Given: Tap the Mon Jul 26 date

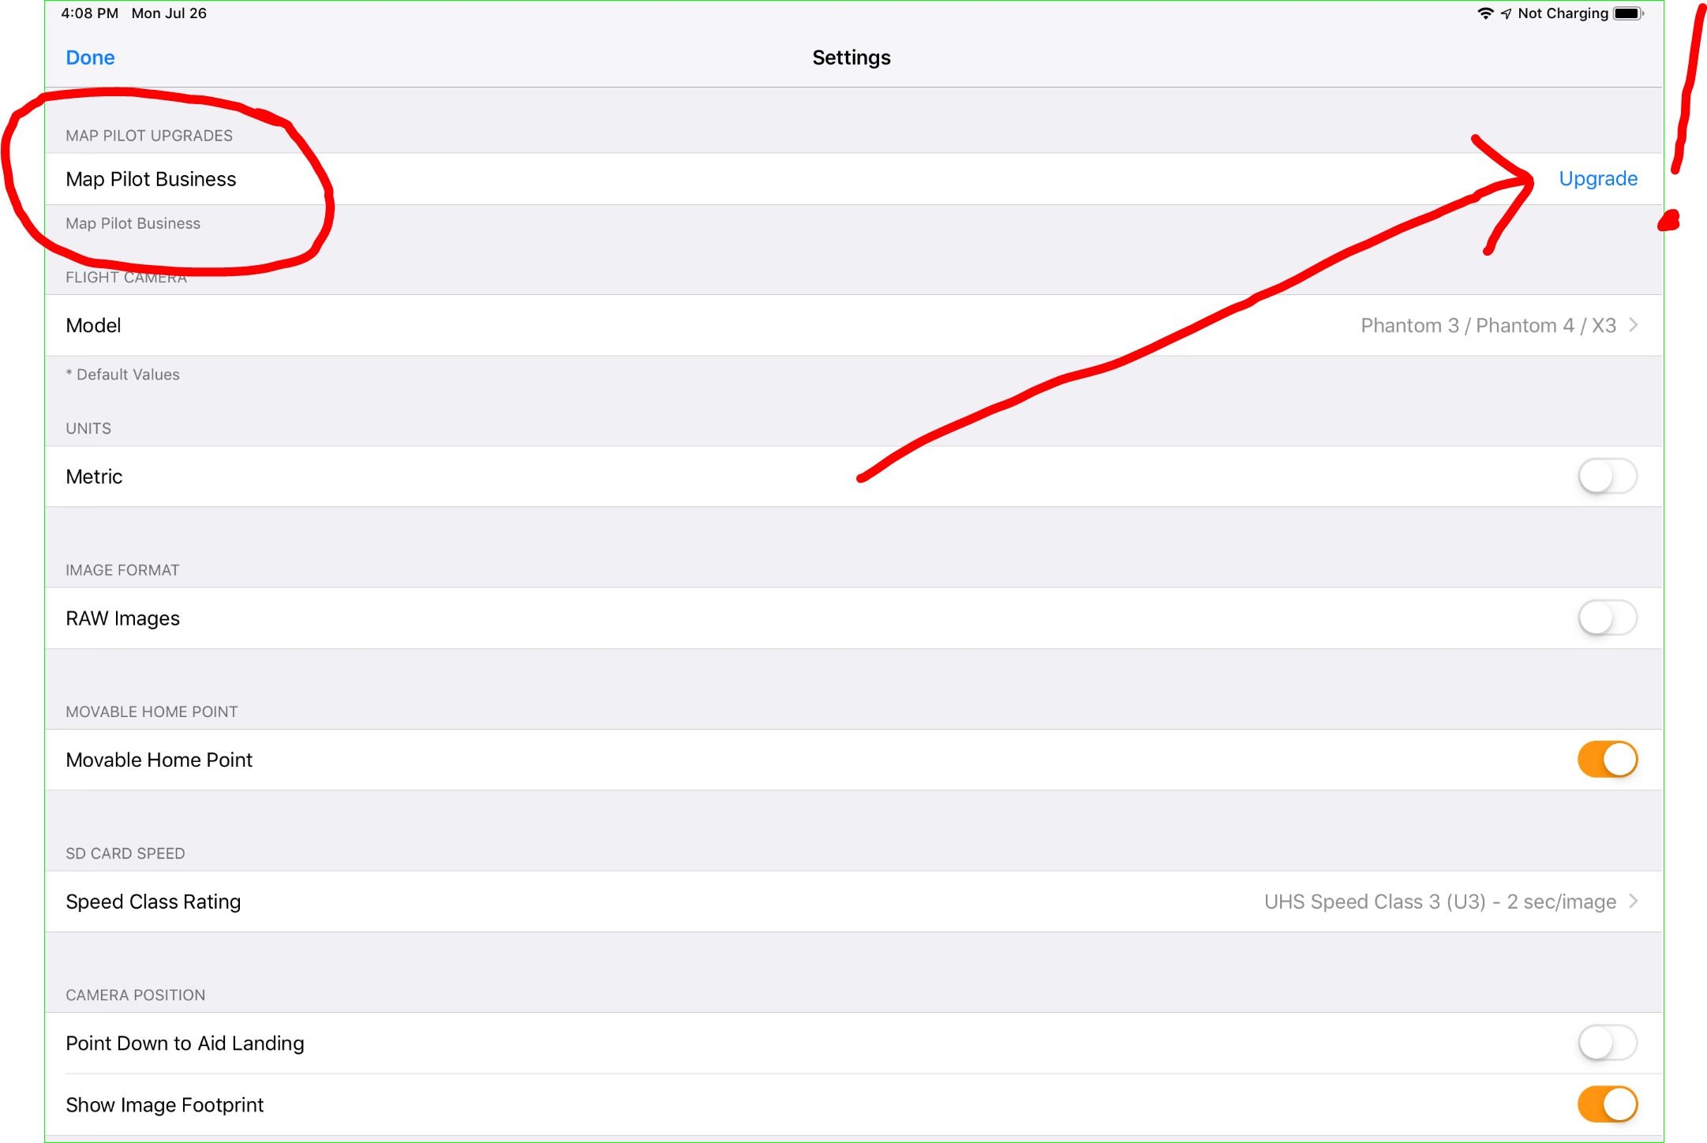Looking at the screenshot, I should tap(169, 13).
